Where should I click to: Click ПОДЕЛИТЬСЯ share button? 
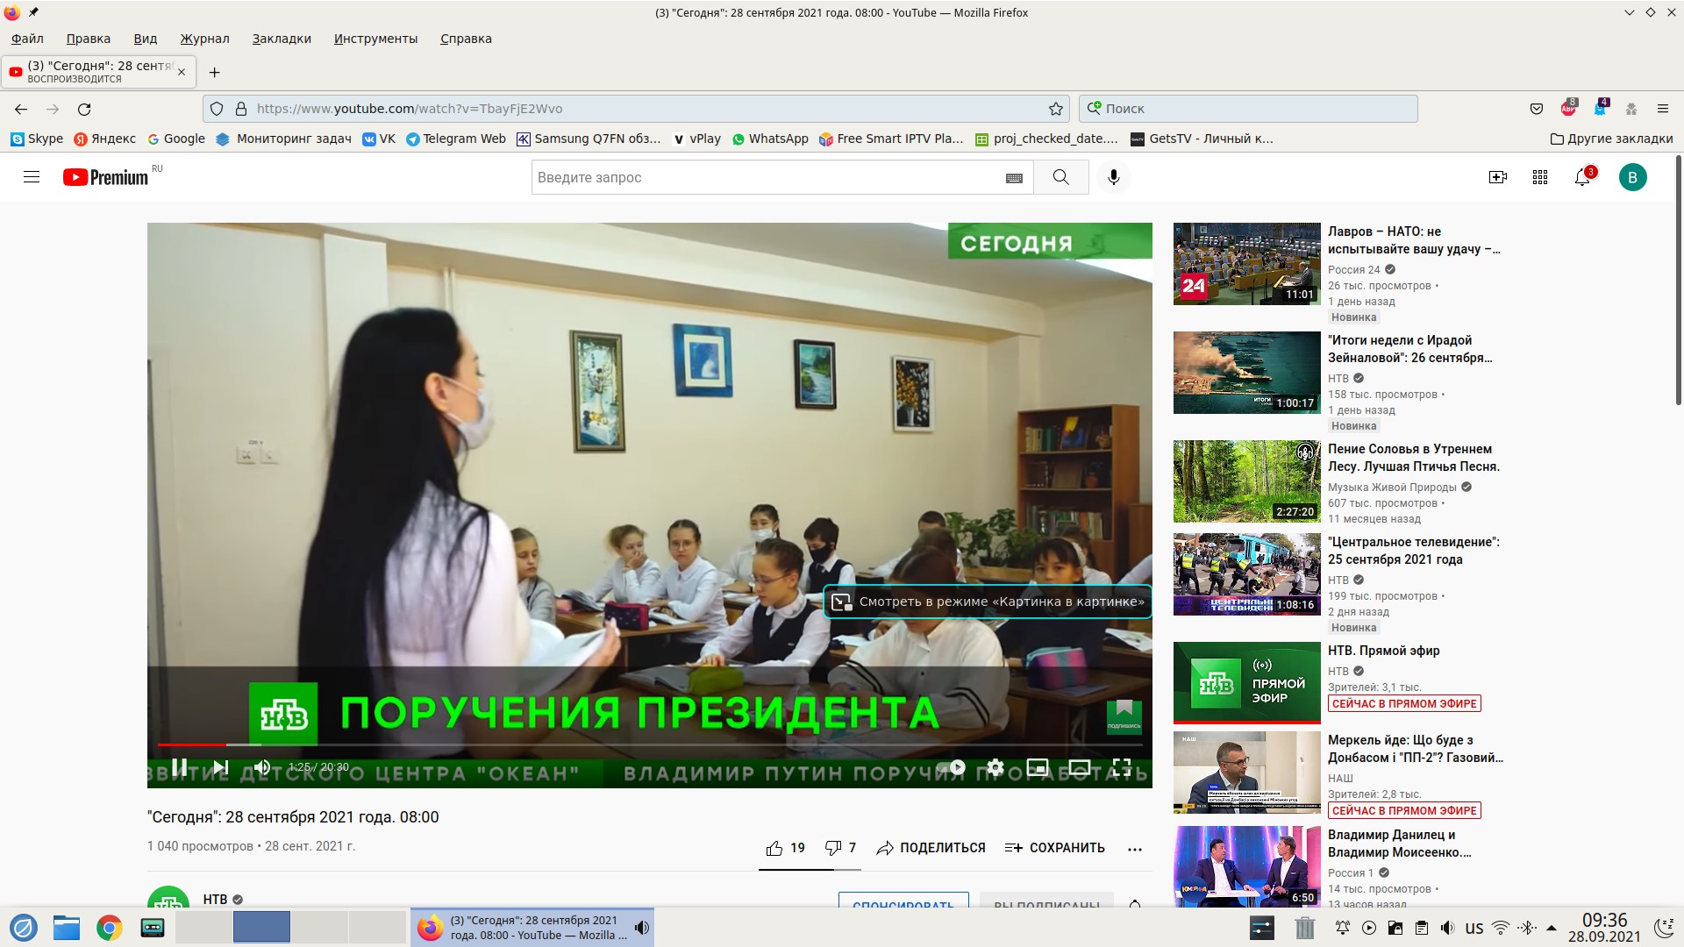tap(931, 848)
